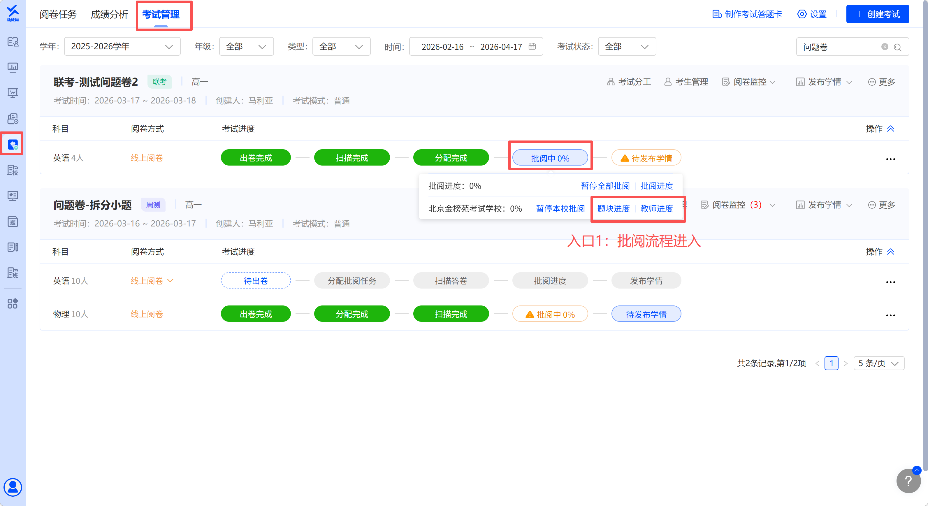The width and height of the screenshot is (928, 506).
Task: Open the 题块进度 link
Action: 613,208
